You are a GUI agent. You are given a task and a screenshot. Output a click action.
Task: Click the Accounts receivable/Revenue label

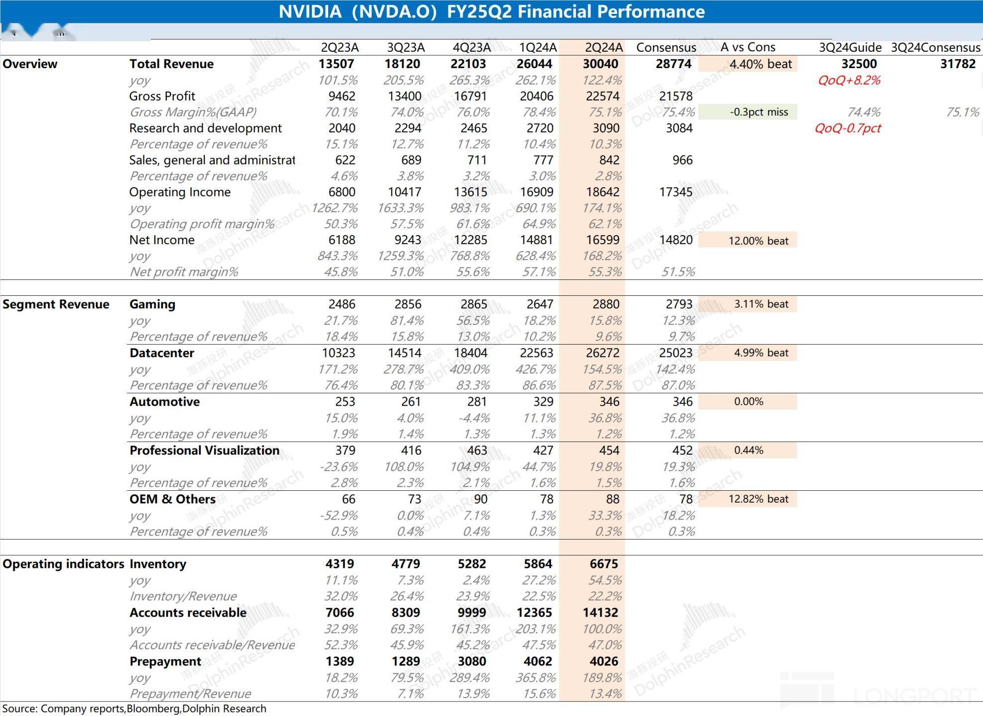(212, 645)
